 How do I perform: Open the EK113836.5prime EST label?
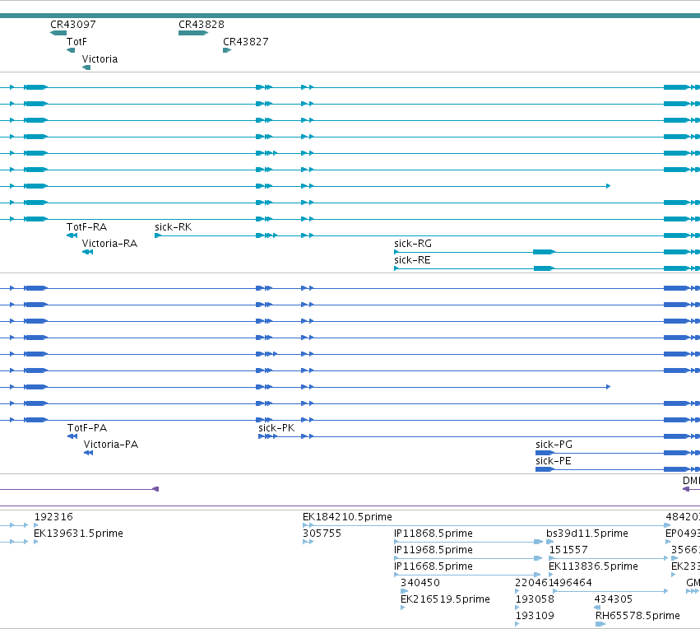click(593, 567)
